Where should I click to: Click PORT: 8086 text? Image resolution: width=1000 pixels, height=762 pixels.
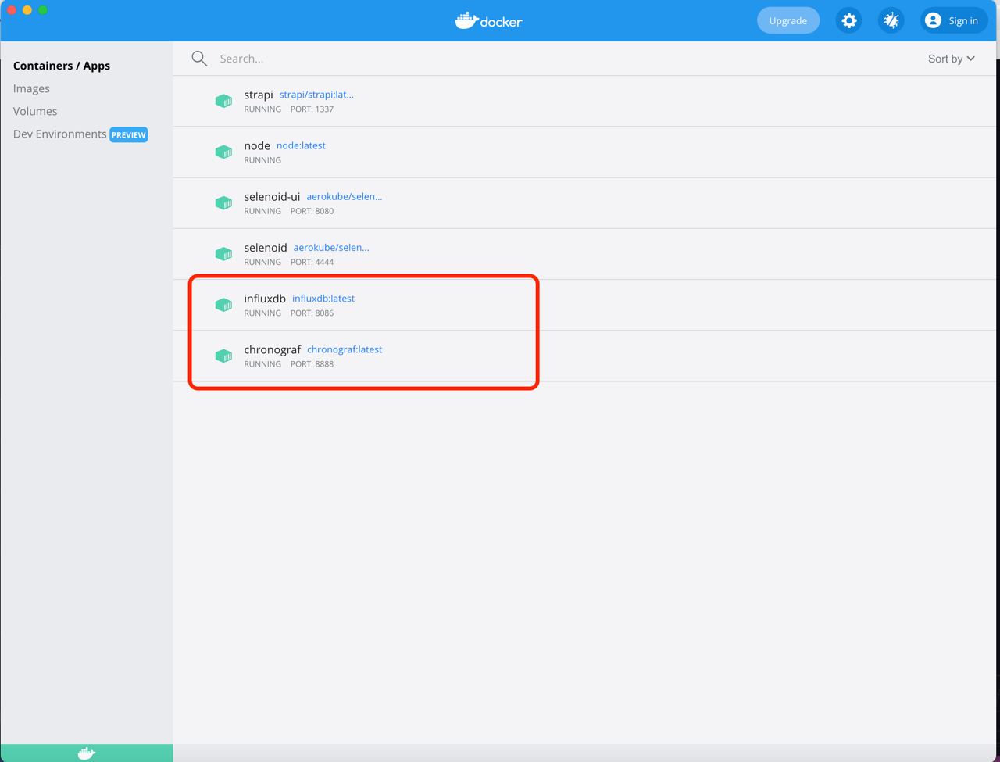click(x=312, y=313)
